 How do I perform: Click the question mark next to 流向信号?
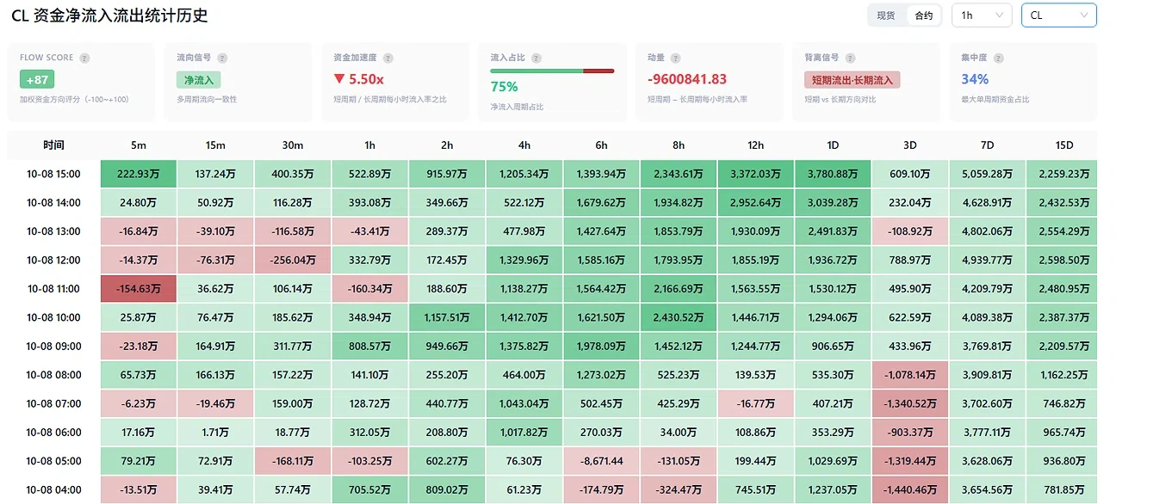(222, 58)
